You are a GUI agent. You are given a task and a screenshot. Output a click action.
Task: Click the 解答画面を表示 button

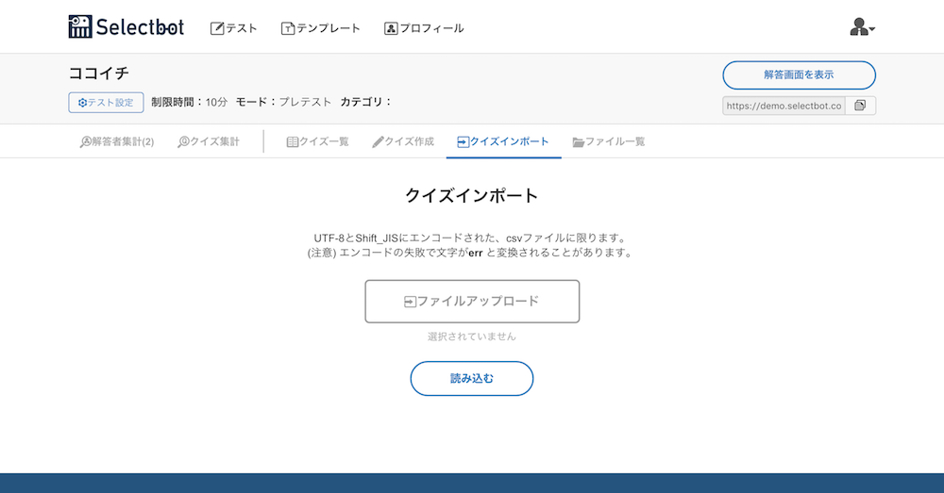[799, 75]
